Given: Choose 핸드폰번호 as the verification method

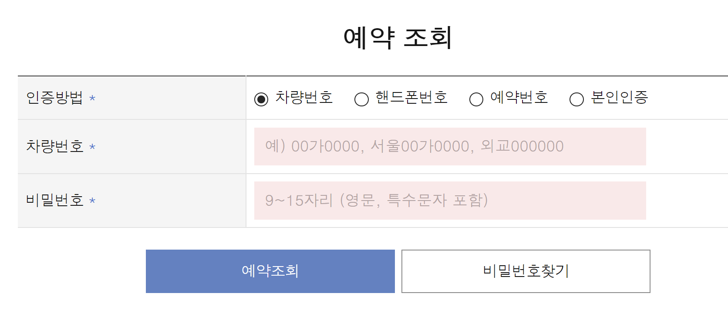Looking at the screenshot, I should point(361,99).
